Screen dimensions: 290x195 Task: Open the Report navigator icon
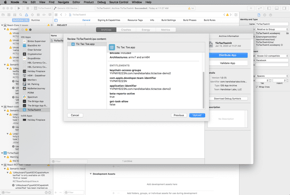pos(50,15)
